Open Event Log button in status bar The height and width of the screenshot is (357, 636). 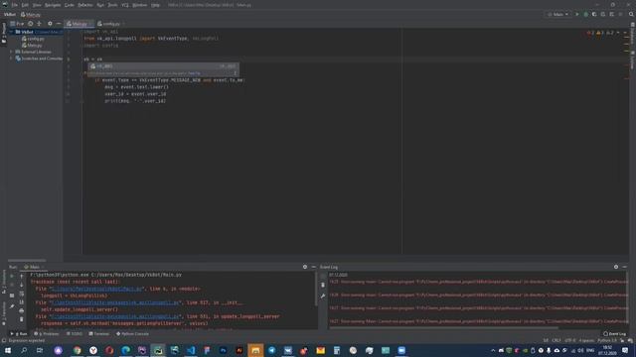coord(614,334)
